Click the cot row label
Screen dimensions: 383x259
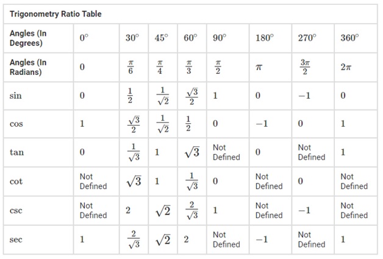point(16,182)
